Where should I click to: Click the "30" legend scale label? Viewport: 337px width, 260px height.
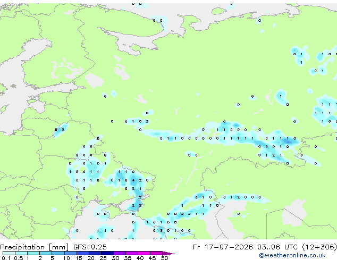115,258
